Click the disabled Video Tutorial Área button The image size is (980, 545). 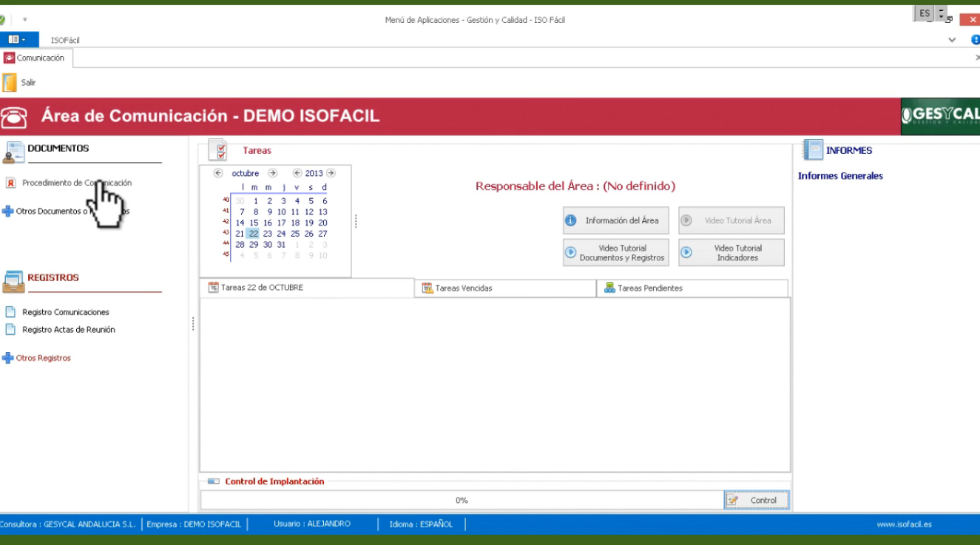click(x=731, y=220)
